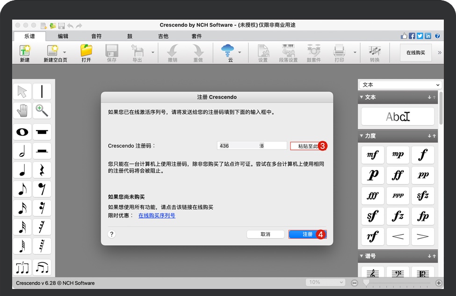Insert the mf dynamic from the 力度 panel
The width and height of the screenshot is (456, 296).
[372, 155]
